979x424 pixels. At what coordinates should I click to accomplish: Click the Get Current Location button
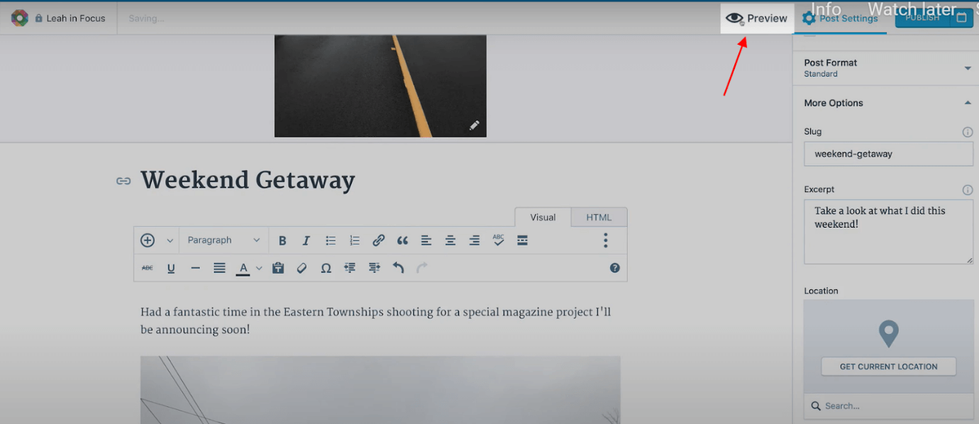[x=888, y=367]
